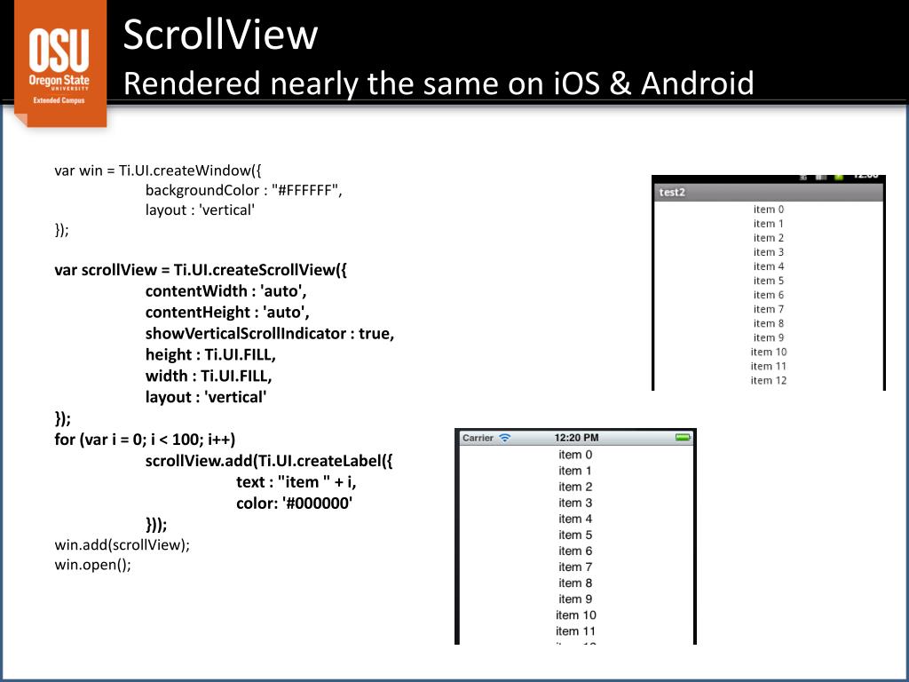Tap item 4 in the iOS list
Screen dimensions: 909x682
(575, 519)
